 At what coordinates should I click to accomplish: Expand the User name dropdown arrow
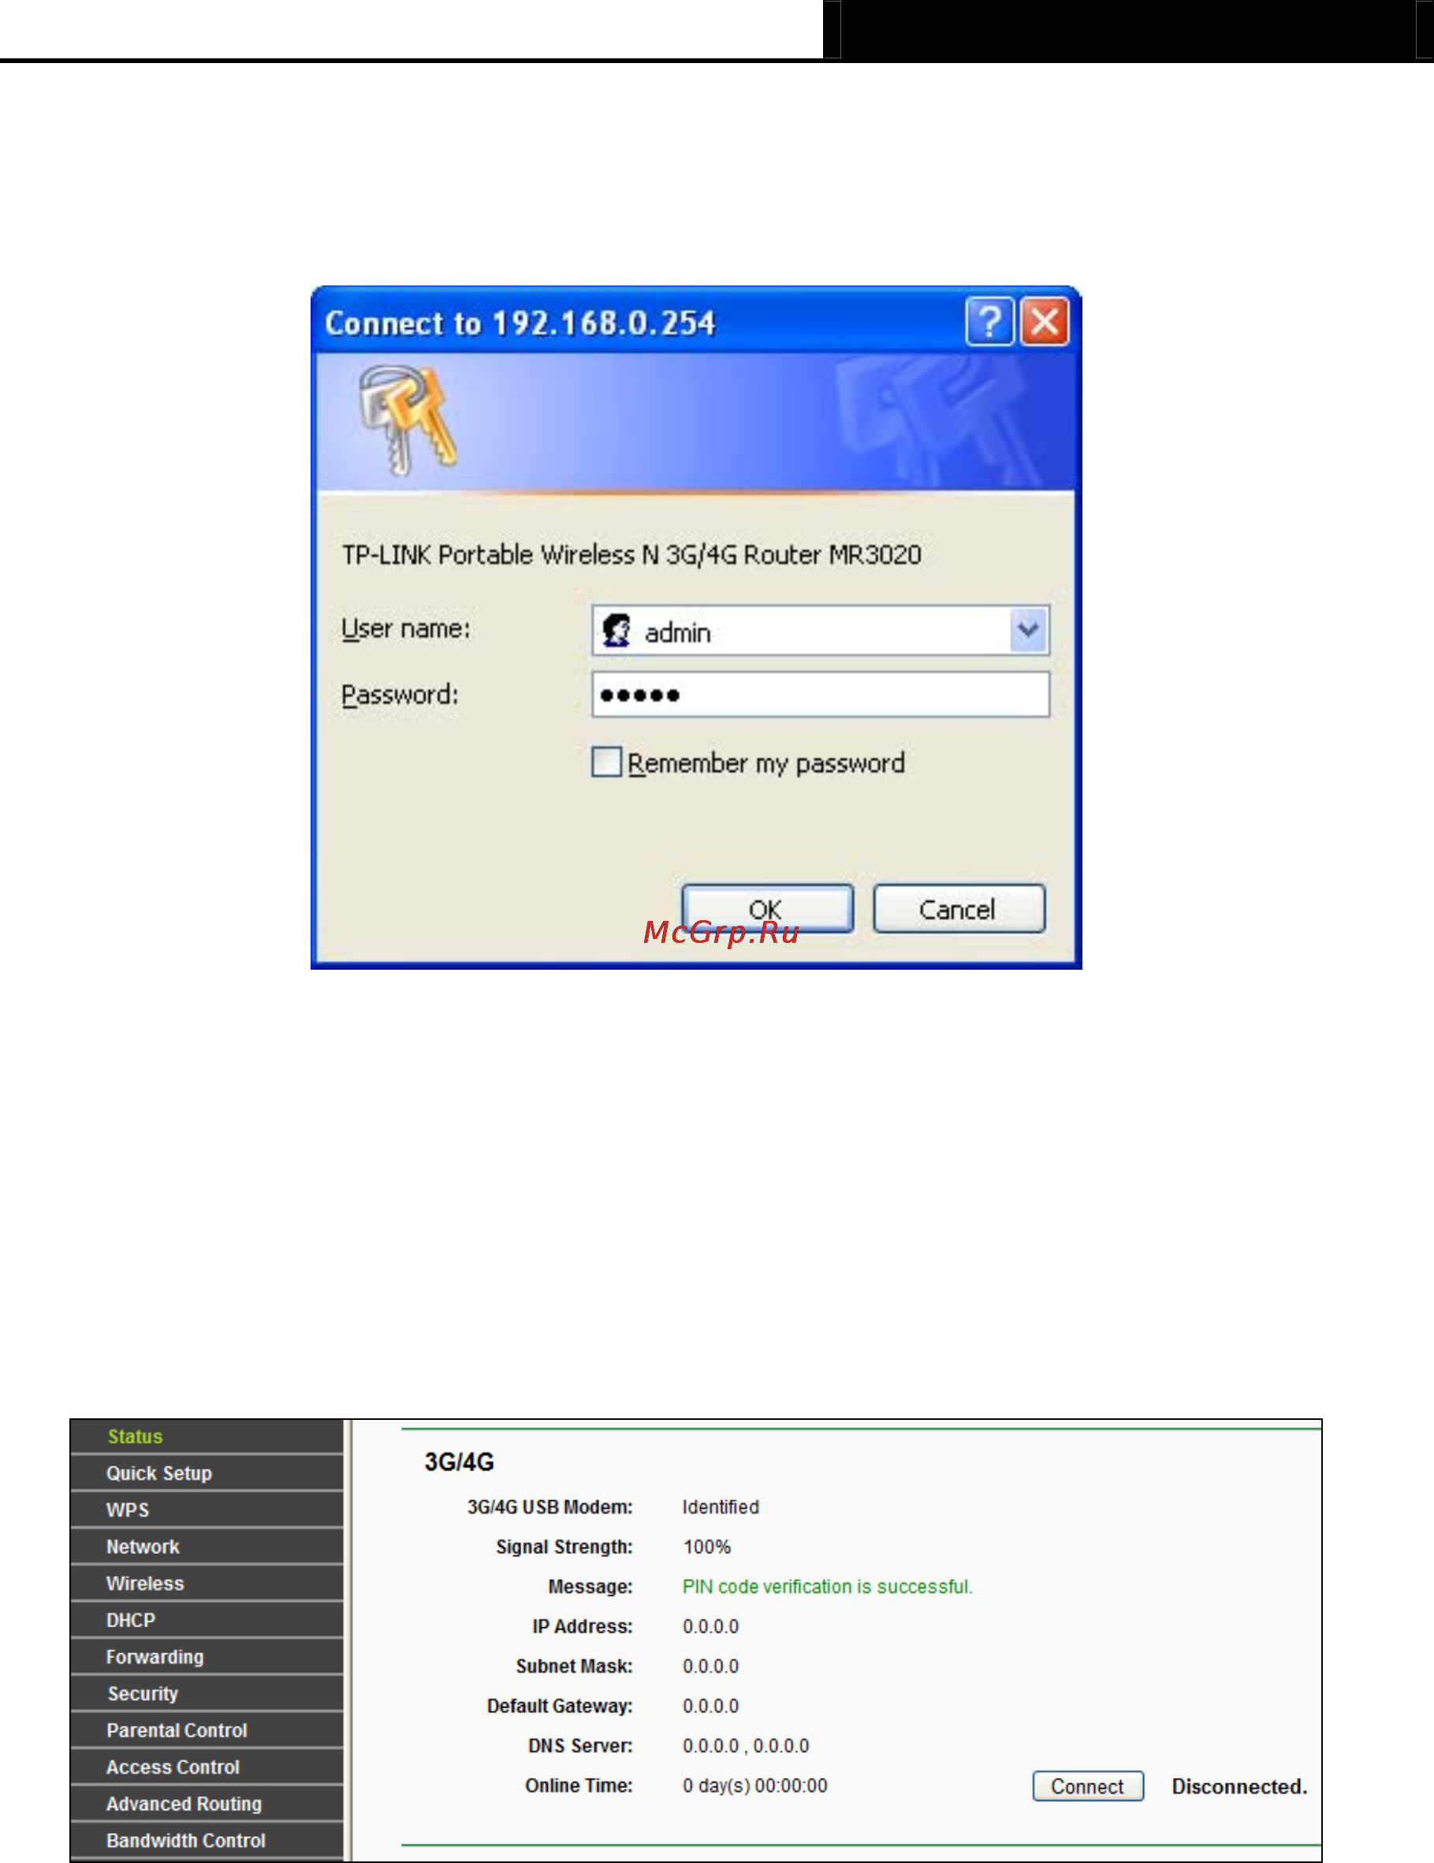1028,631
